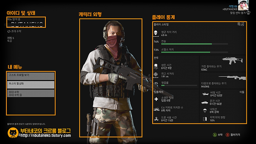The height and width of the screenshot is (144, 256).
Task: Click the map region discovery icon
Action: point(205,119)
